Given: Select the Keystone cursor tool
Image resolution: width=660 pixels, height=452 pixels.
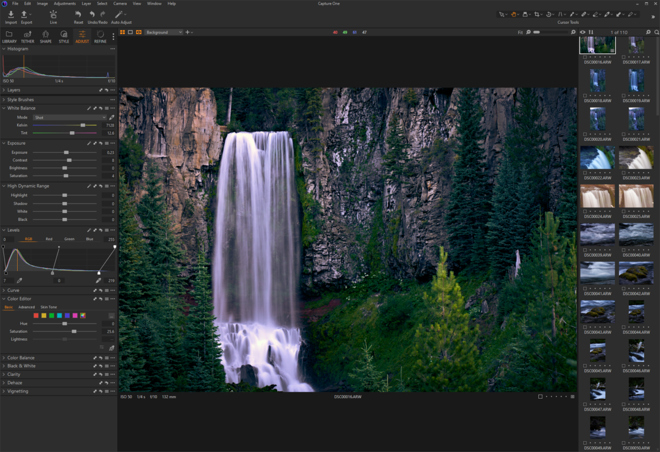Looking at the screenshot, I should tap(560, 14).
